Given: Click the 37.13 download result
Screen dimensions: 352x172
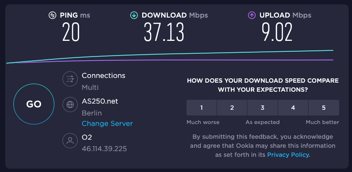Looking at the screenshot, I should tap(164, 32).
